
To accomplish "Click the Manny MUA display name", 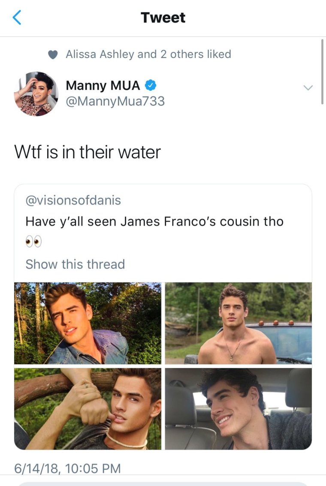I will pos(103,85).
